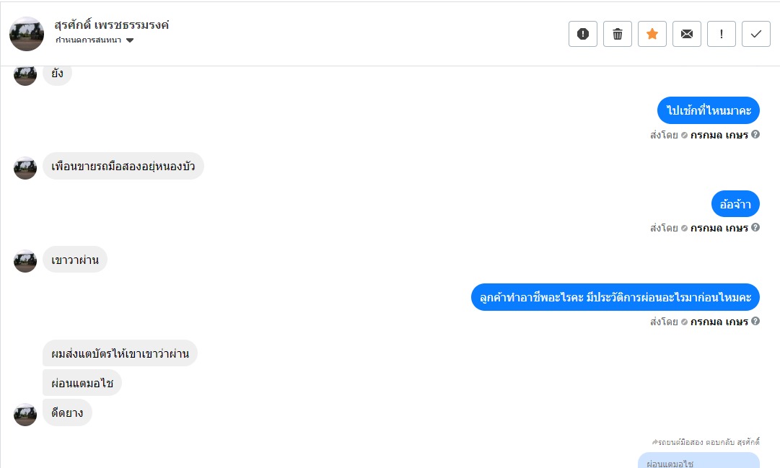780x468 pixels.
Task: Mark conversation unread with the envelope icon
Action: (x=687, y=34)
